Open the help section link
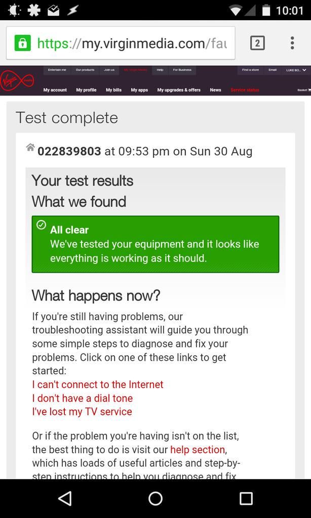 tap(198, 450)
